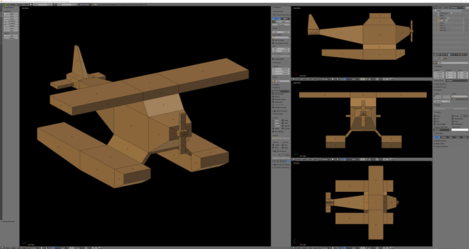Click the Ico Sphere primitive icon
This screenshot has width=469, height=249.
click(x=5, y=24)
